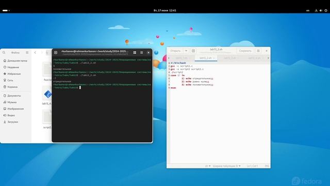The height and width of the screenshot is (186, 330).
Task: Open the en keyboard layout indicator
Action: pos(308,10)
